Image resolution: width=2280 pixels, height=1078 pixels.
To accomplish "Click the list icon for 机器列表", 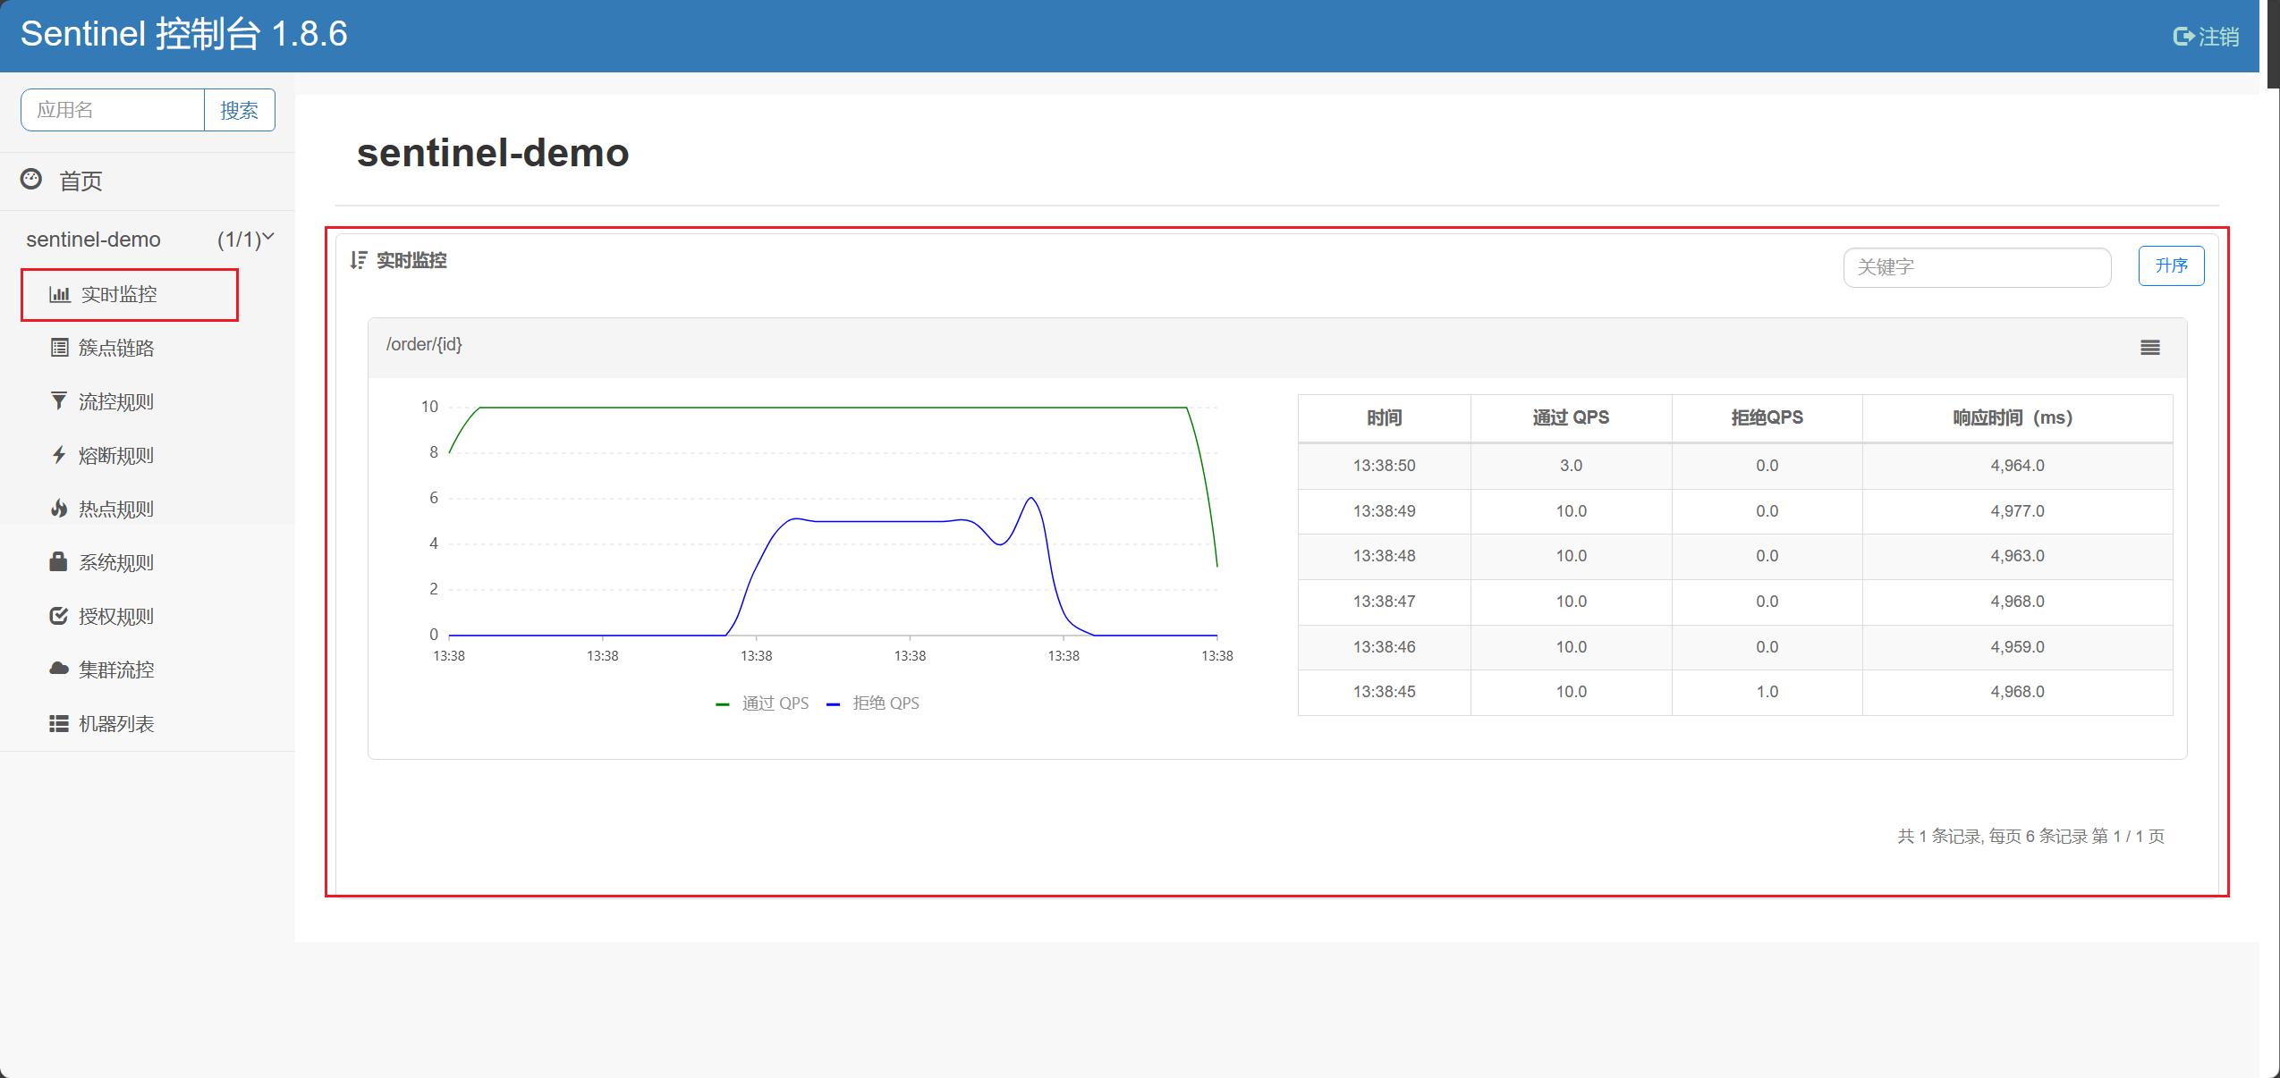I will [59, 723].
